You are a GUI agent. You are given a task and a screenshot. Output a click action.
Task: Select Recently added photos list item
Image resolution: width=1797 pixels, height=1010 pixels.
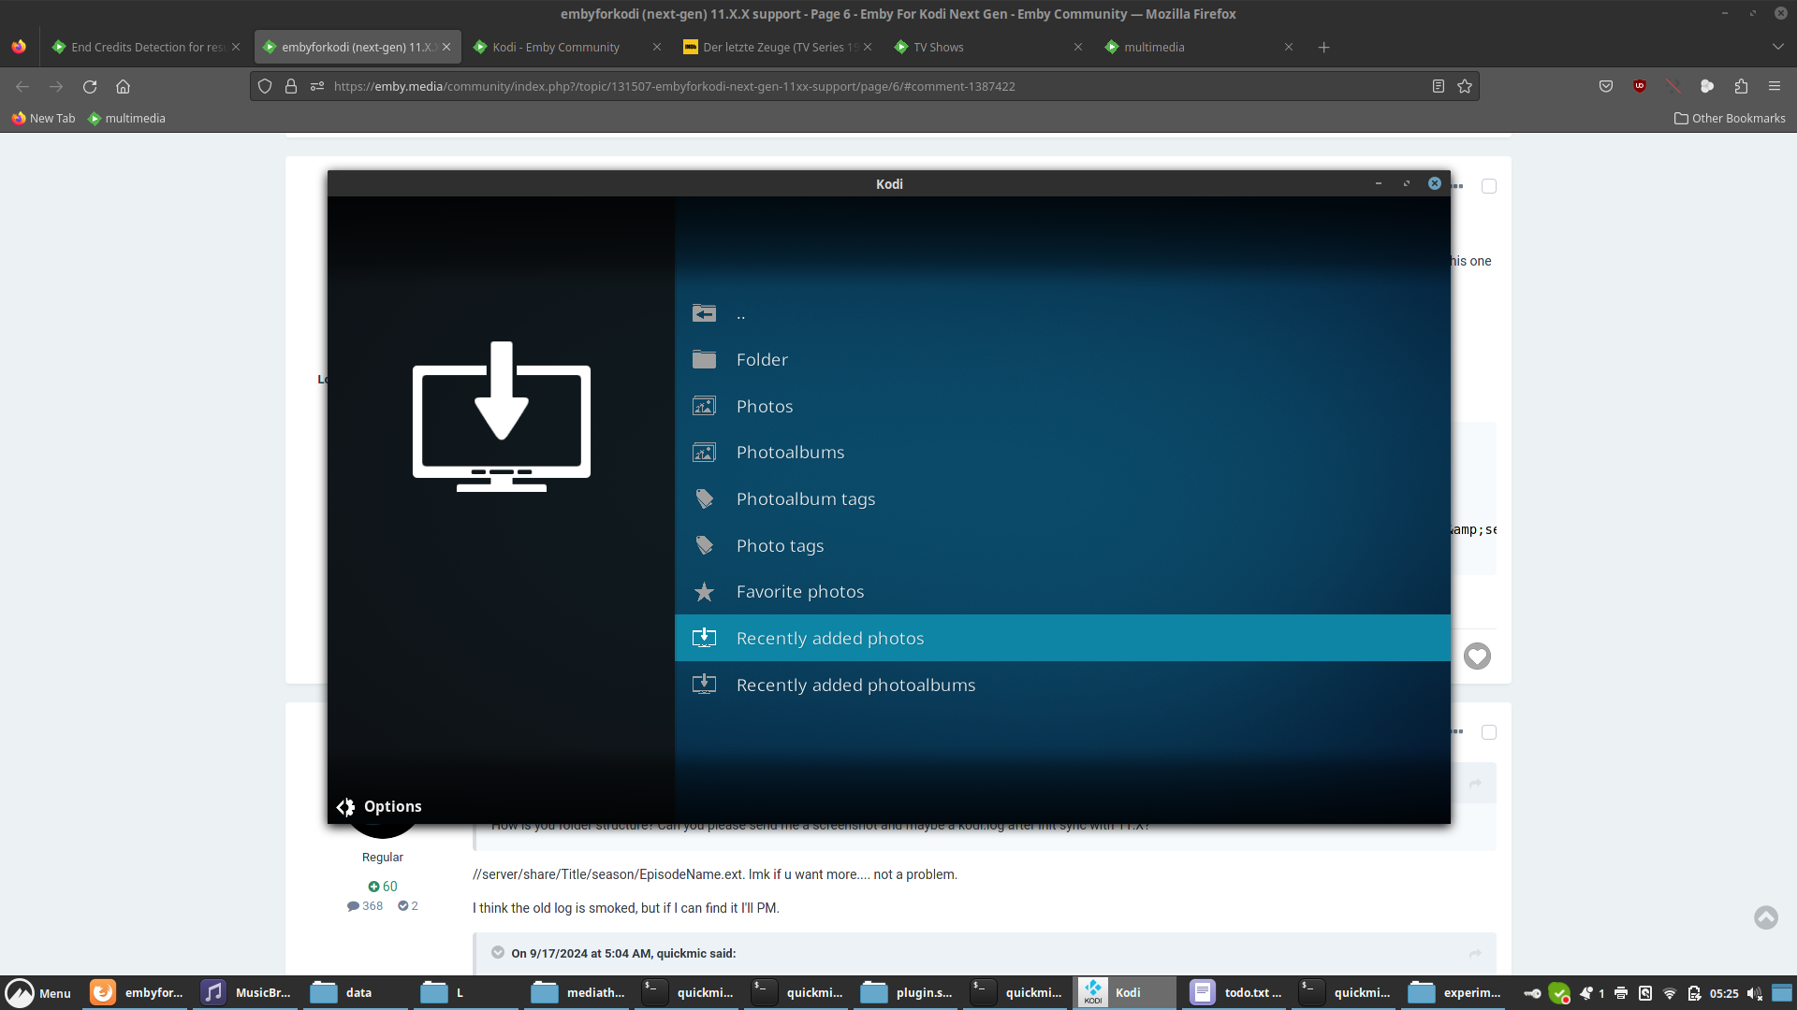(x=829, y=639)
